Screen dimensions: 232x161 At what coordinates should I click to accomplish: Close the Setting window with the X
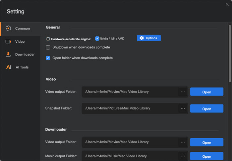pos(227,4)
